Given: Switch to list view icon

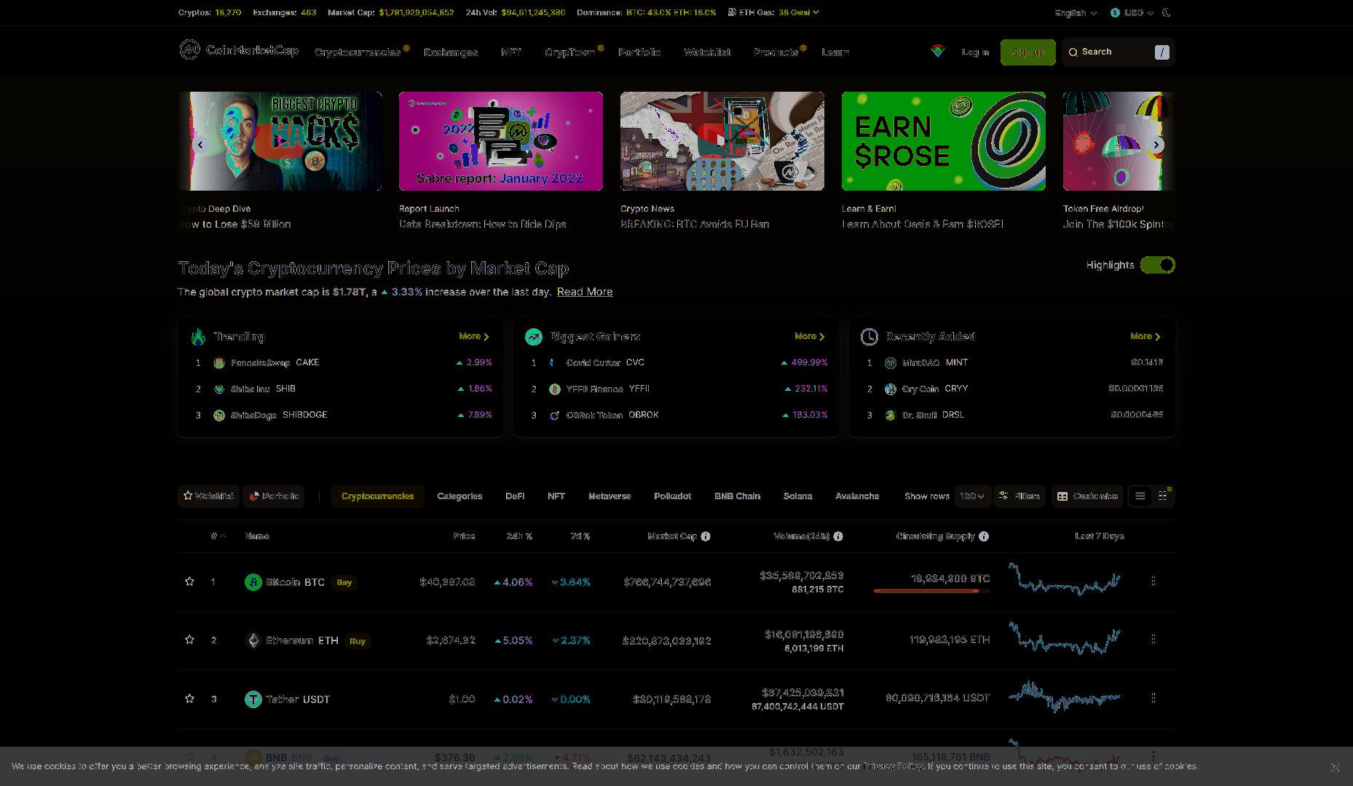Looking at the screenshot, I should tap(1140, 496).
